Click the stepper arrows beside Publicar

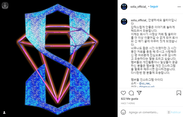tap(169, 112)
